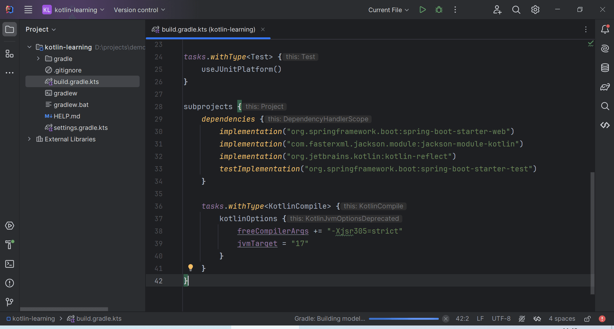This screenshot has width=614, height=329.
Task: Show more tool windows ellipsis
Action: click(x=10, y=73)
